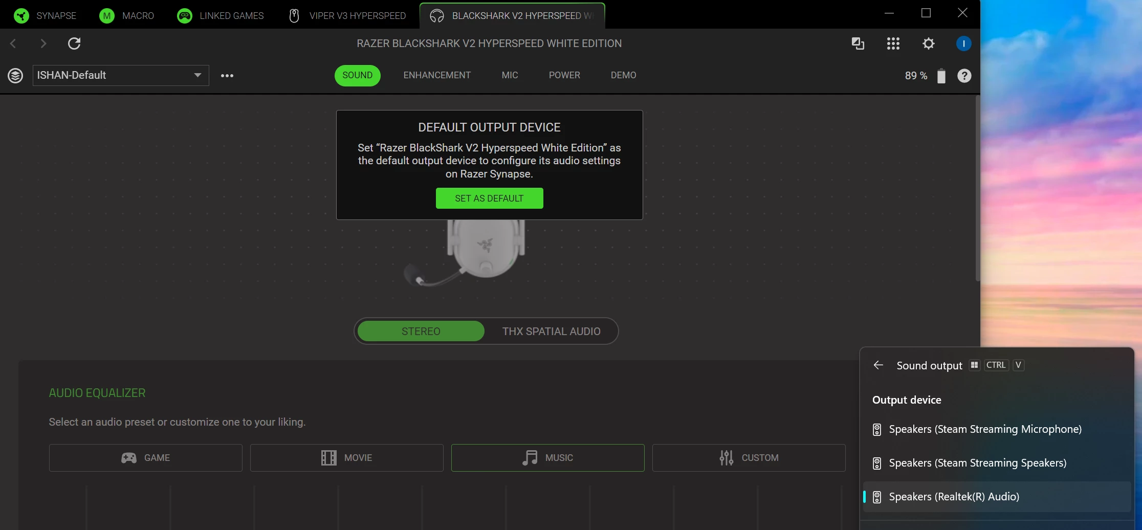
Task: Open the modules grid icon
Action: 893,43
